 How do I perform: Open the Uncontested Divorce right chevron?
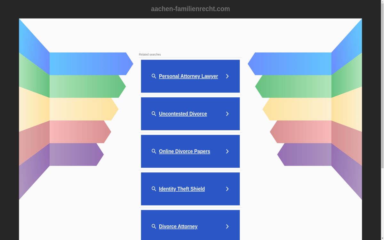click(227, 114)
